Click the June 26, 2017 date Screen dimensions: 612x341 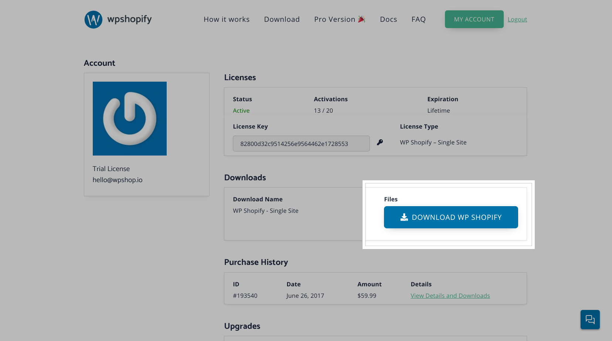point(305,296)
